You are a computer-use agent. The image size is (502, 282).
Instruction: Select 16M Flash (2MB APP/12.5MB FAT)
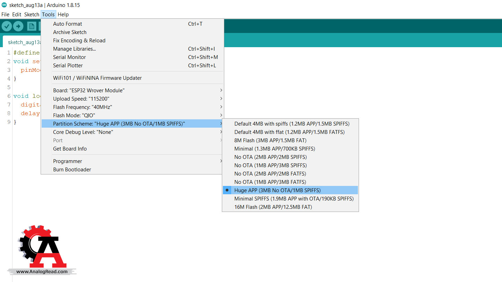290,207
